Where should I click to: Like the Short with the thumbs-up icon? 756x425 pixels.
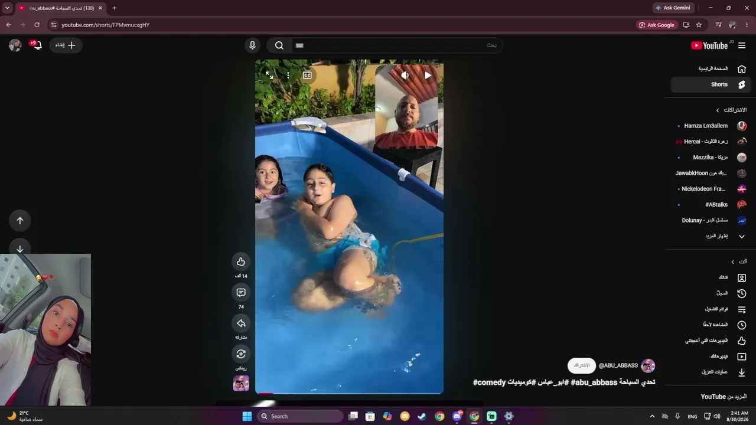(241, 261)
